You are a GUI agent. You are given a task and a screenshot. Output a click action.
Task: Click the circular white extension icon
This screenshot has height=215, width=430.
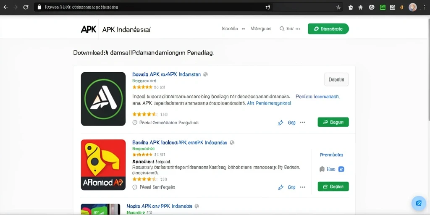click(x=372, y=8)
